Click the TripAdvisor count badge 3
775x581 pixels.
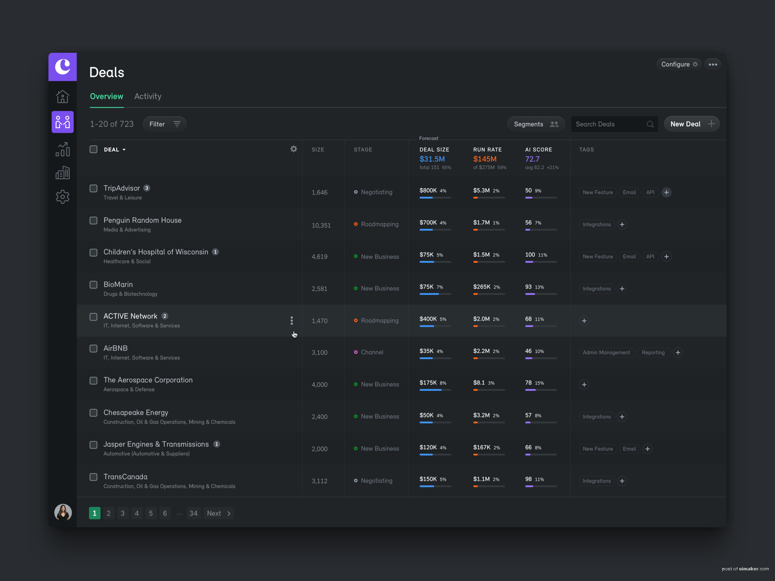click(x=147, y=188)
